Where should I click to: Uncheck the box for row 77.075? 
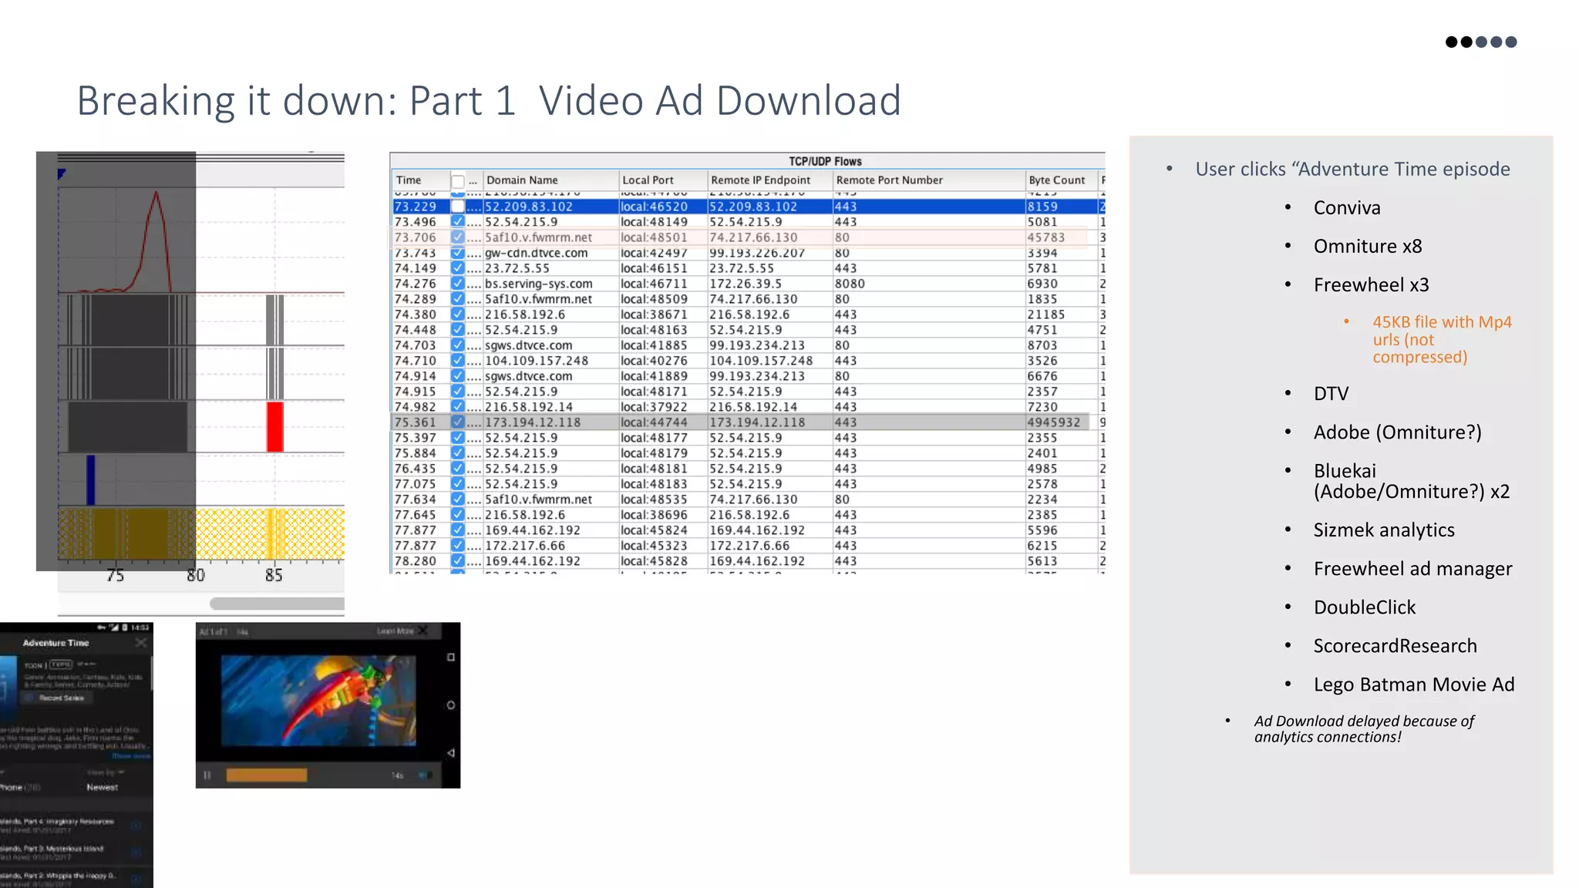pyautogui.click(x=458, y=484)
